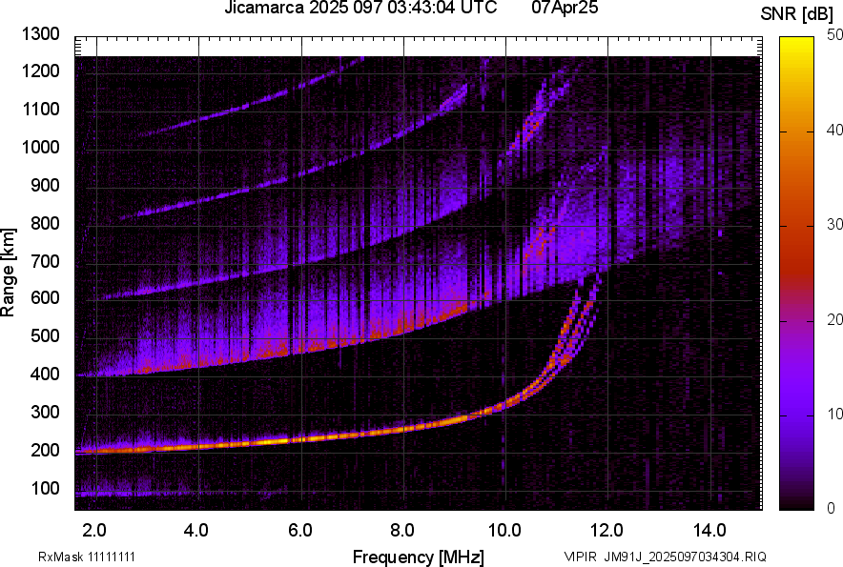The image size is (843, 567).
Task: Click the 40 colorbar tick label
Action: pyautogui.click(x=835, y=130)
